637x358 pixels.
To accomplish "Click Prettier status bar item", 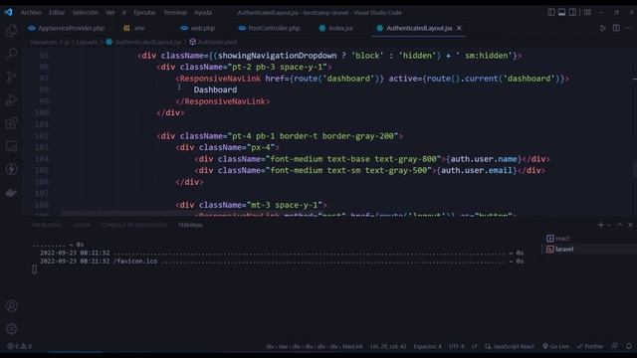I will click(590, 346).
